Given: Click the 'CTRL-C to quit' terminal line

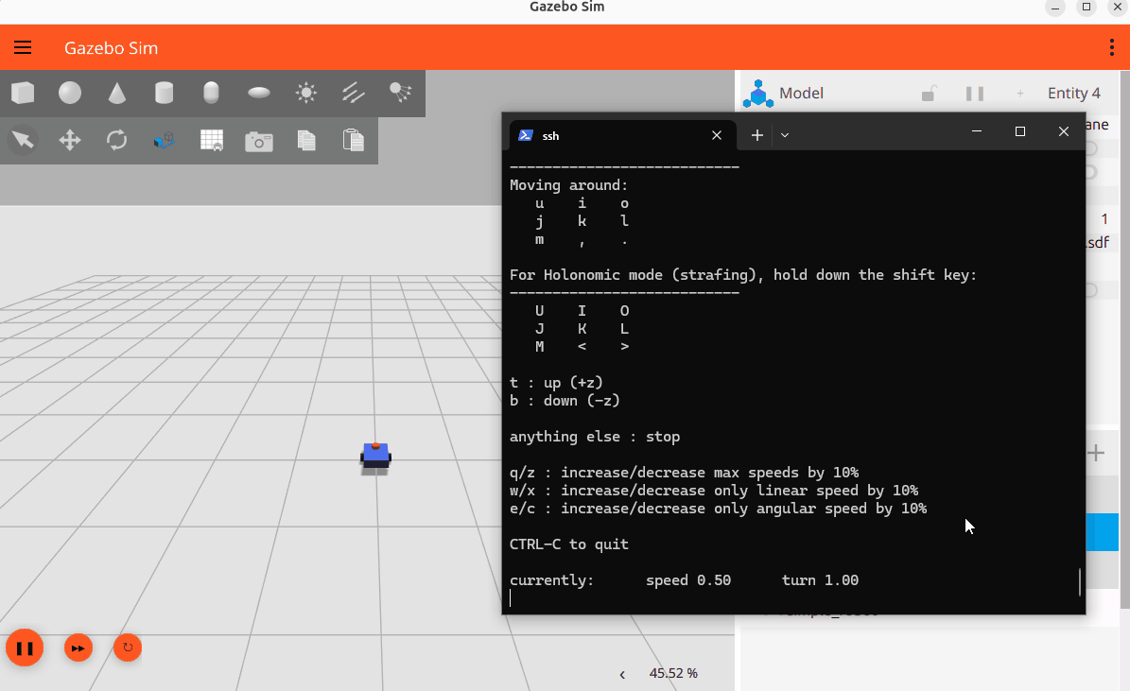Looking at the screenshot, I should [x=568, y=544].
